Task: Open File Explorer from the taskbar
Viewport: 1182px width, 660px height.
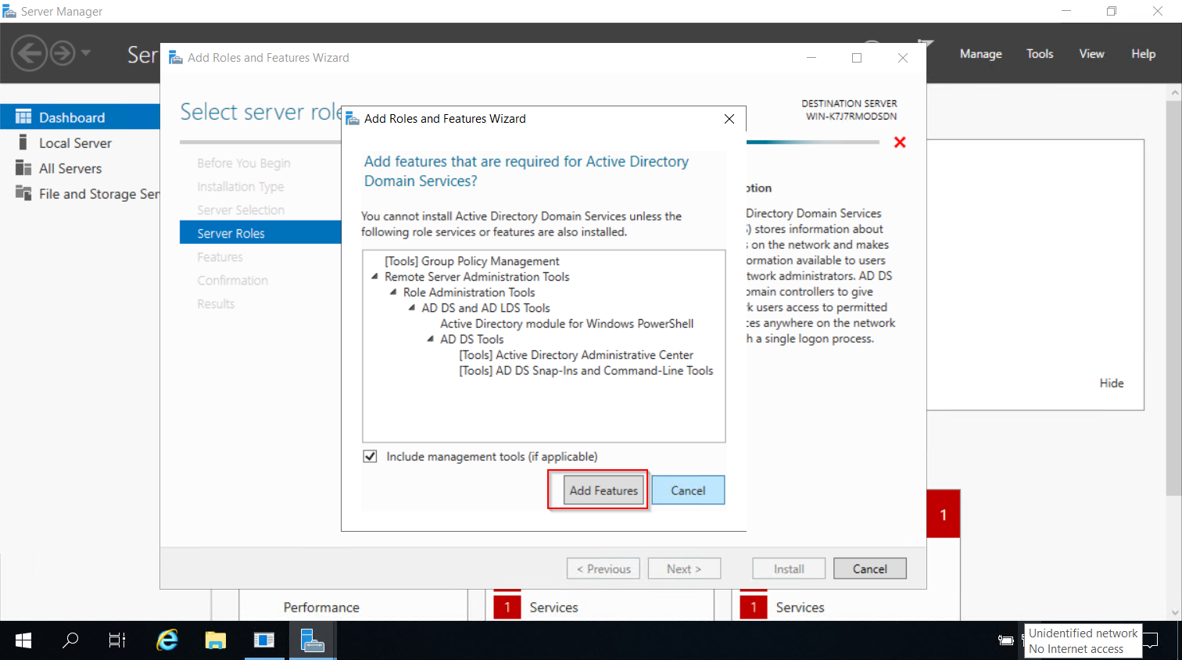Action: tap(215, 640)
